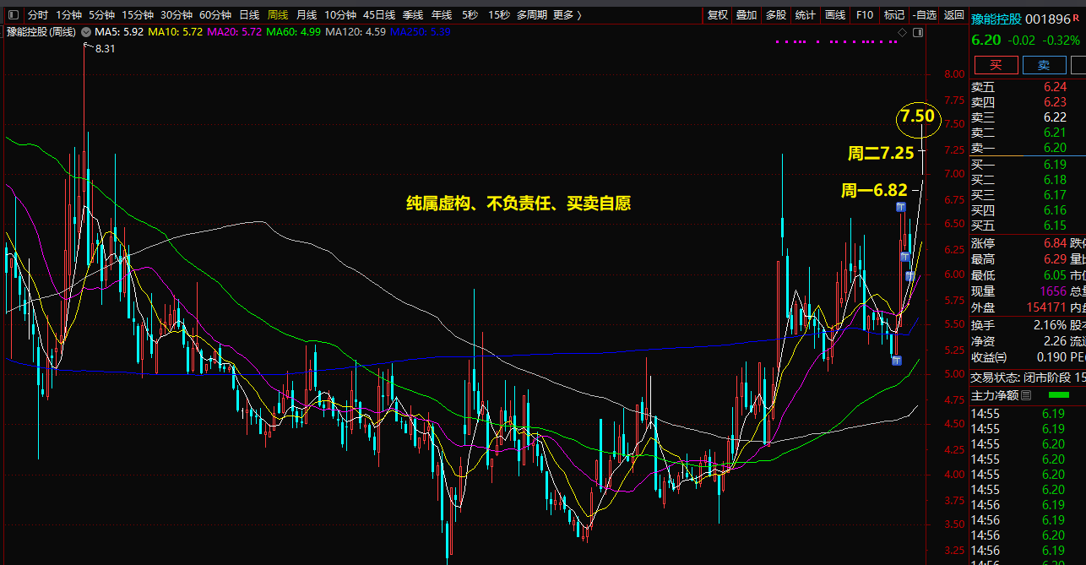Click the 卖一 price 6.20
This screenshot has width=1086, height=565.
pyautogui.click(x=1055, y=148)
